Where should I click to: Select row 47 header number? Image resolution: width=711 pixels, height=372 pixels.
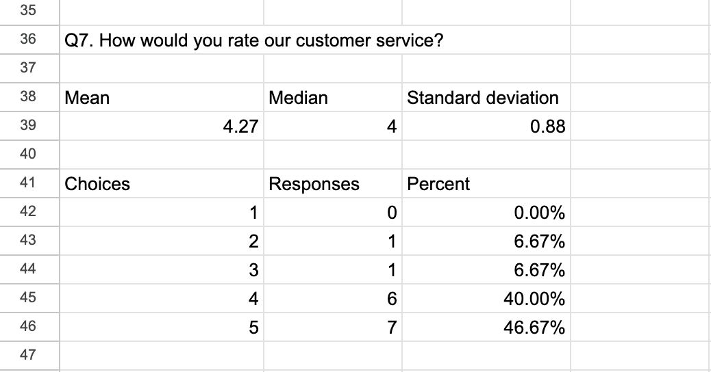(x=28, y=356)
